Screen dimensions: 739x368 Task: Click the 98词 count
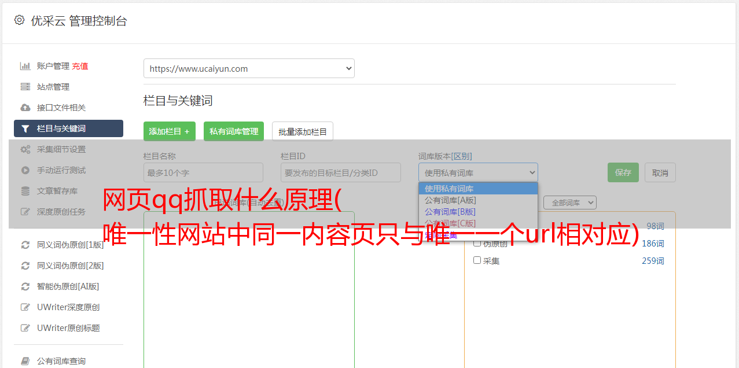pos(655,226)
